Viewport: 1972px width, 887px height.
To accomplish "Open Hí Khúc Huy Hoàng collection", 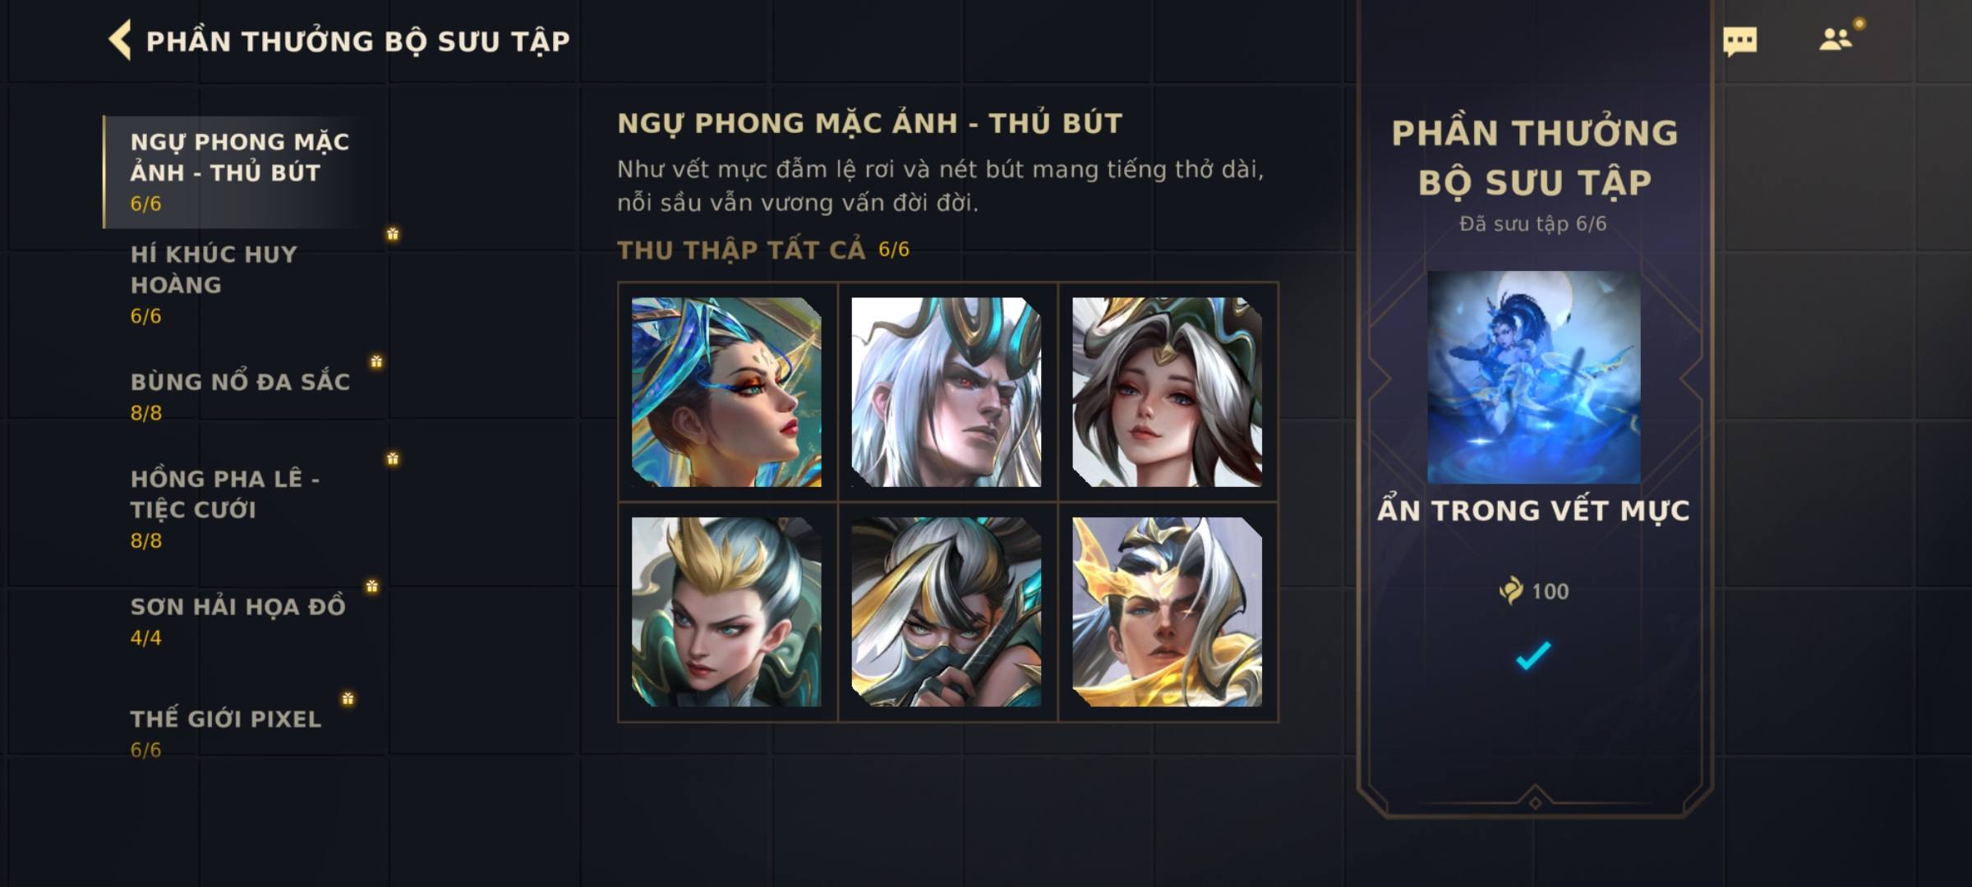I will pos(238,284).
